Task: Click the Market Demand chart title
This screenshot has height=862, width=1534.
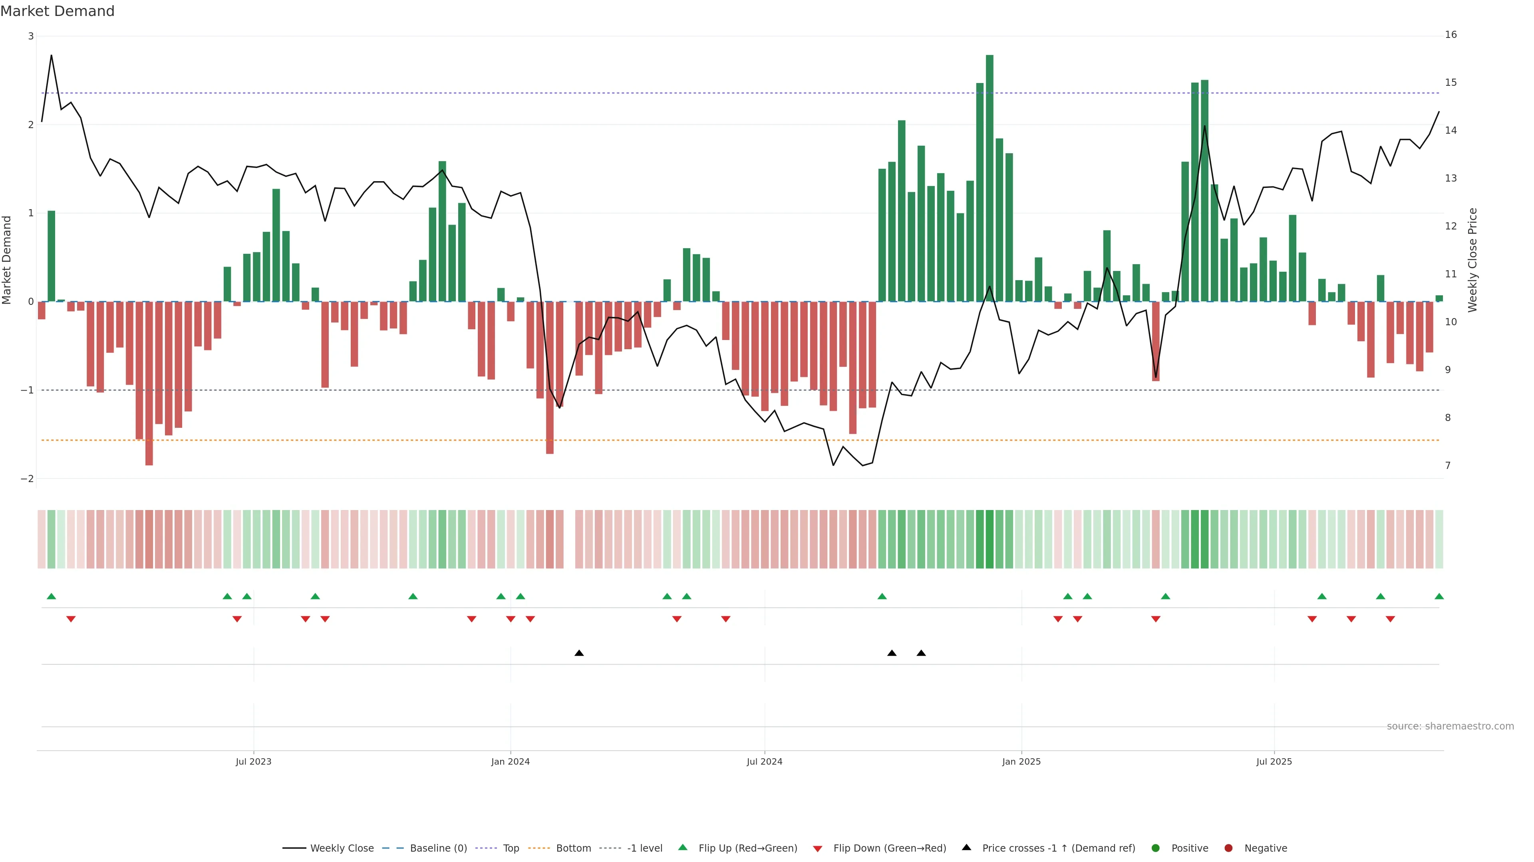Action: click(57, 11)
